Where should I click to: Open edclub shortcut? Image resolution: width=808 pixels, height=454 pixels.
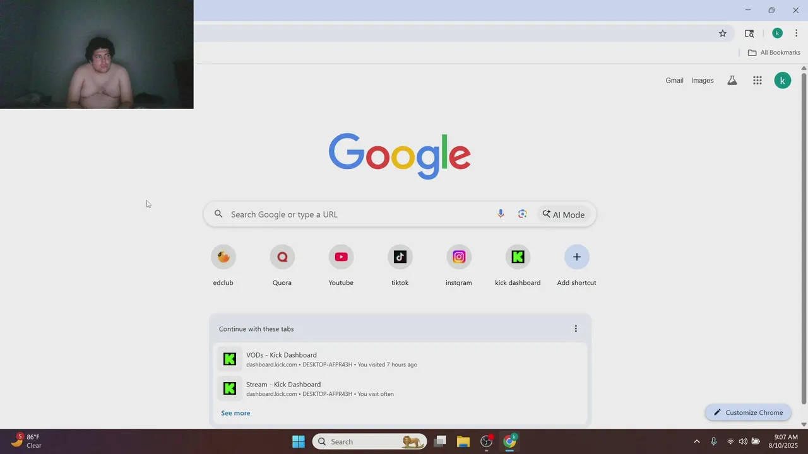click(223, 265)
